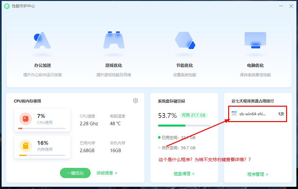Click the 游戏优化 title text
This screenshot has width=298, height=189.
coord(114,66)
